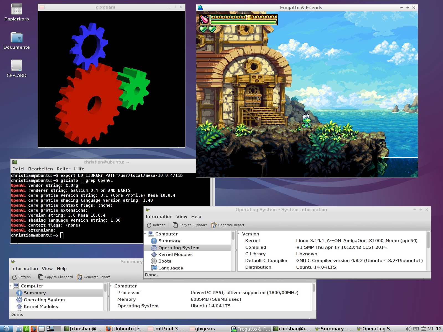The height and width of the screenshot is (332, 443).
Task: Select Kernel Modules in Operating System window tree
Action: pyautogui.click(x=175, y=255)
